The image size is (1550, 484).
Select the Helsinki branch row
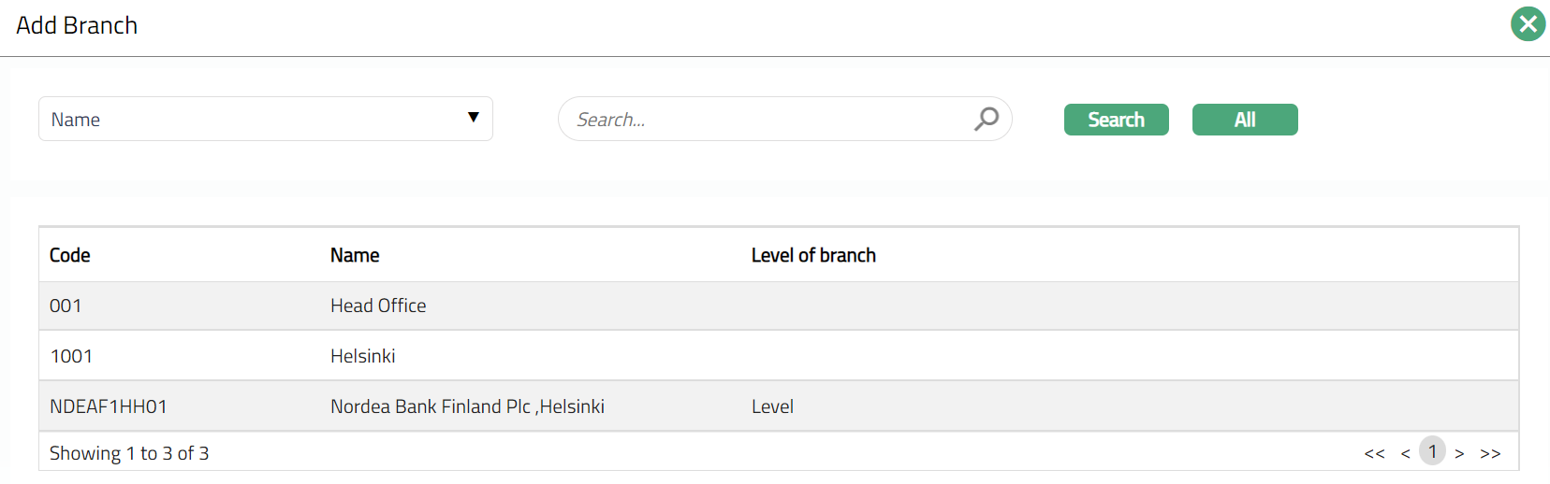(x=363, y=356)
